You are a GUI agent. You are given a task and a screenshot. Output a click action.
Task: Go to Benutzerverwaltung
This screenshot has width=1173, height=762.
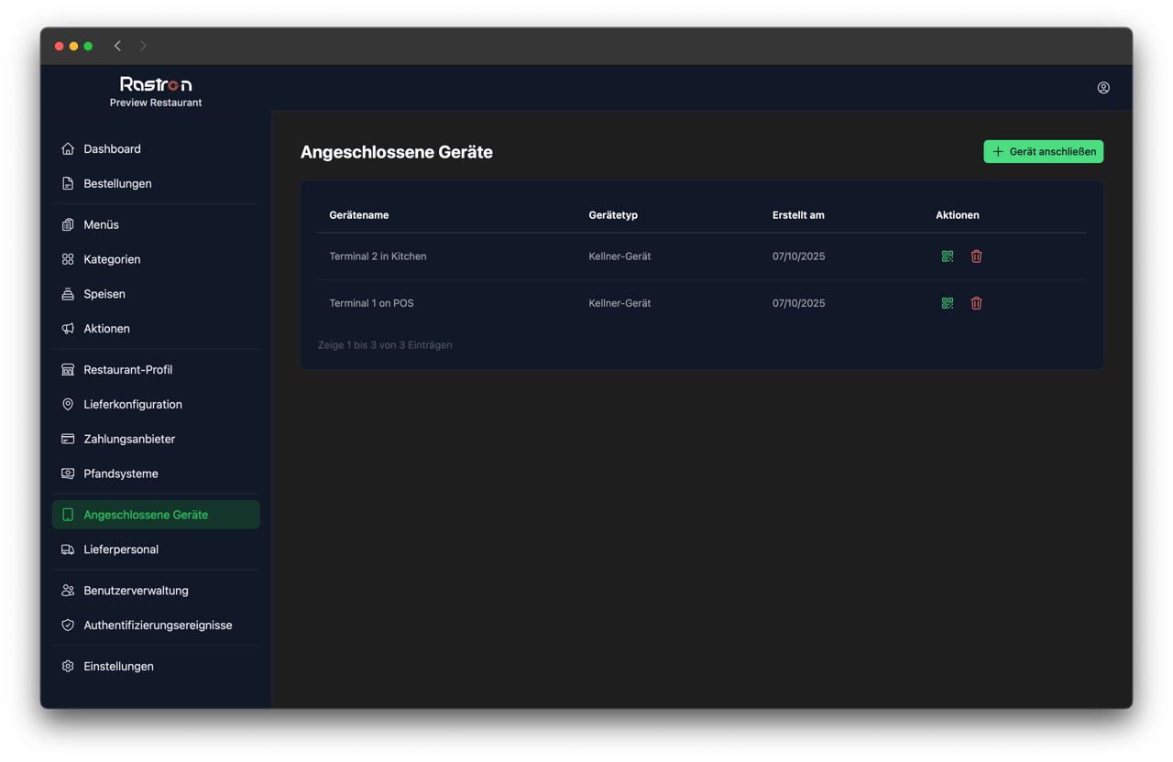point(136,591)
